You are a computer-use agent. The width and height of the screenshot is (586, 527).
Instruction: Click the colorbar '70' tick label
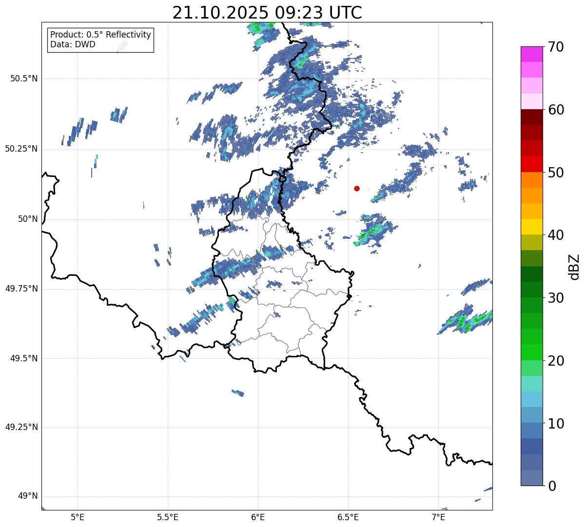[556, 47]
